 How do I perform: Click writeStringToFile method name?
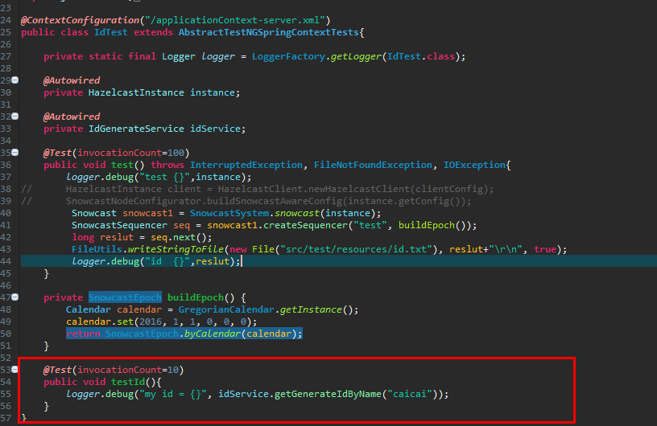[176, 249]
